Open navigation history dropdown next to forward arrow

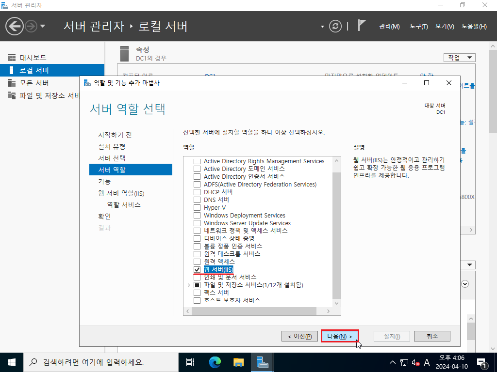click(x=43, y=26)
